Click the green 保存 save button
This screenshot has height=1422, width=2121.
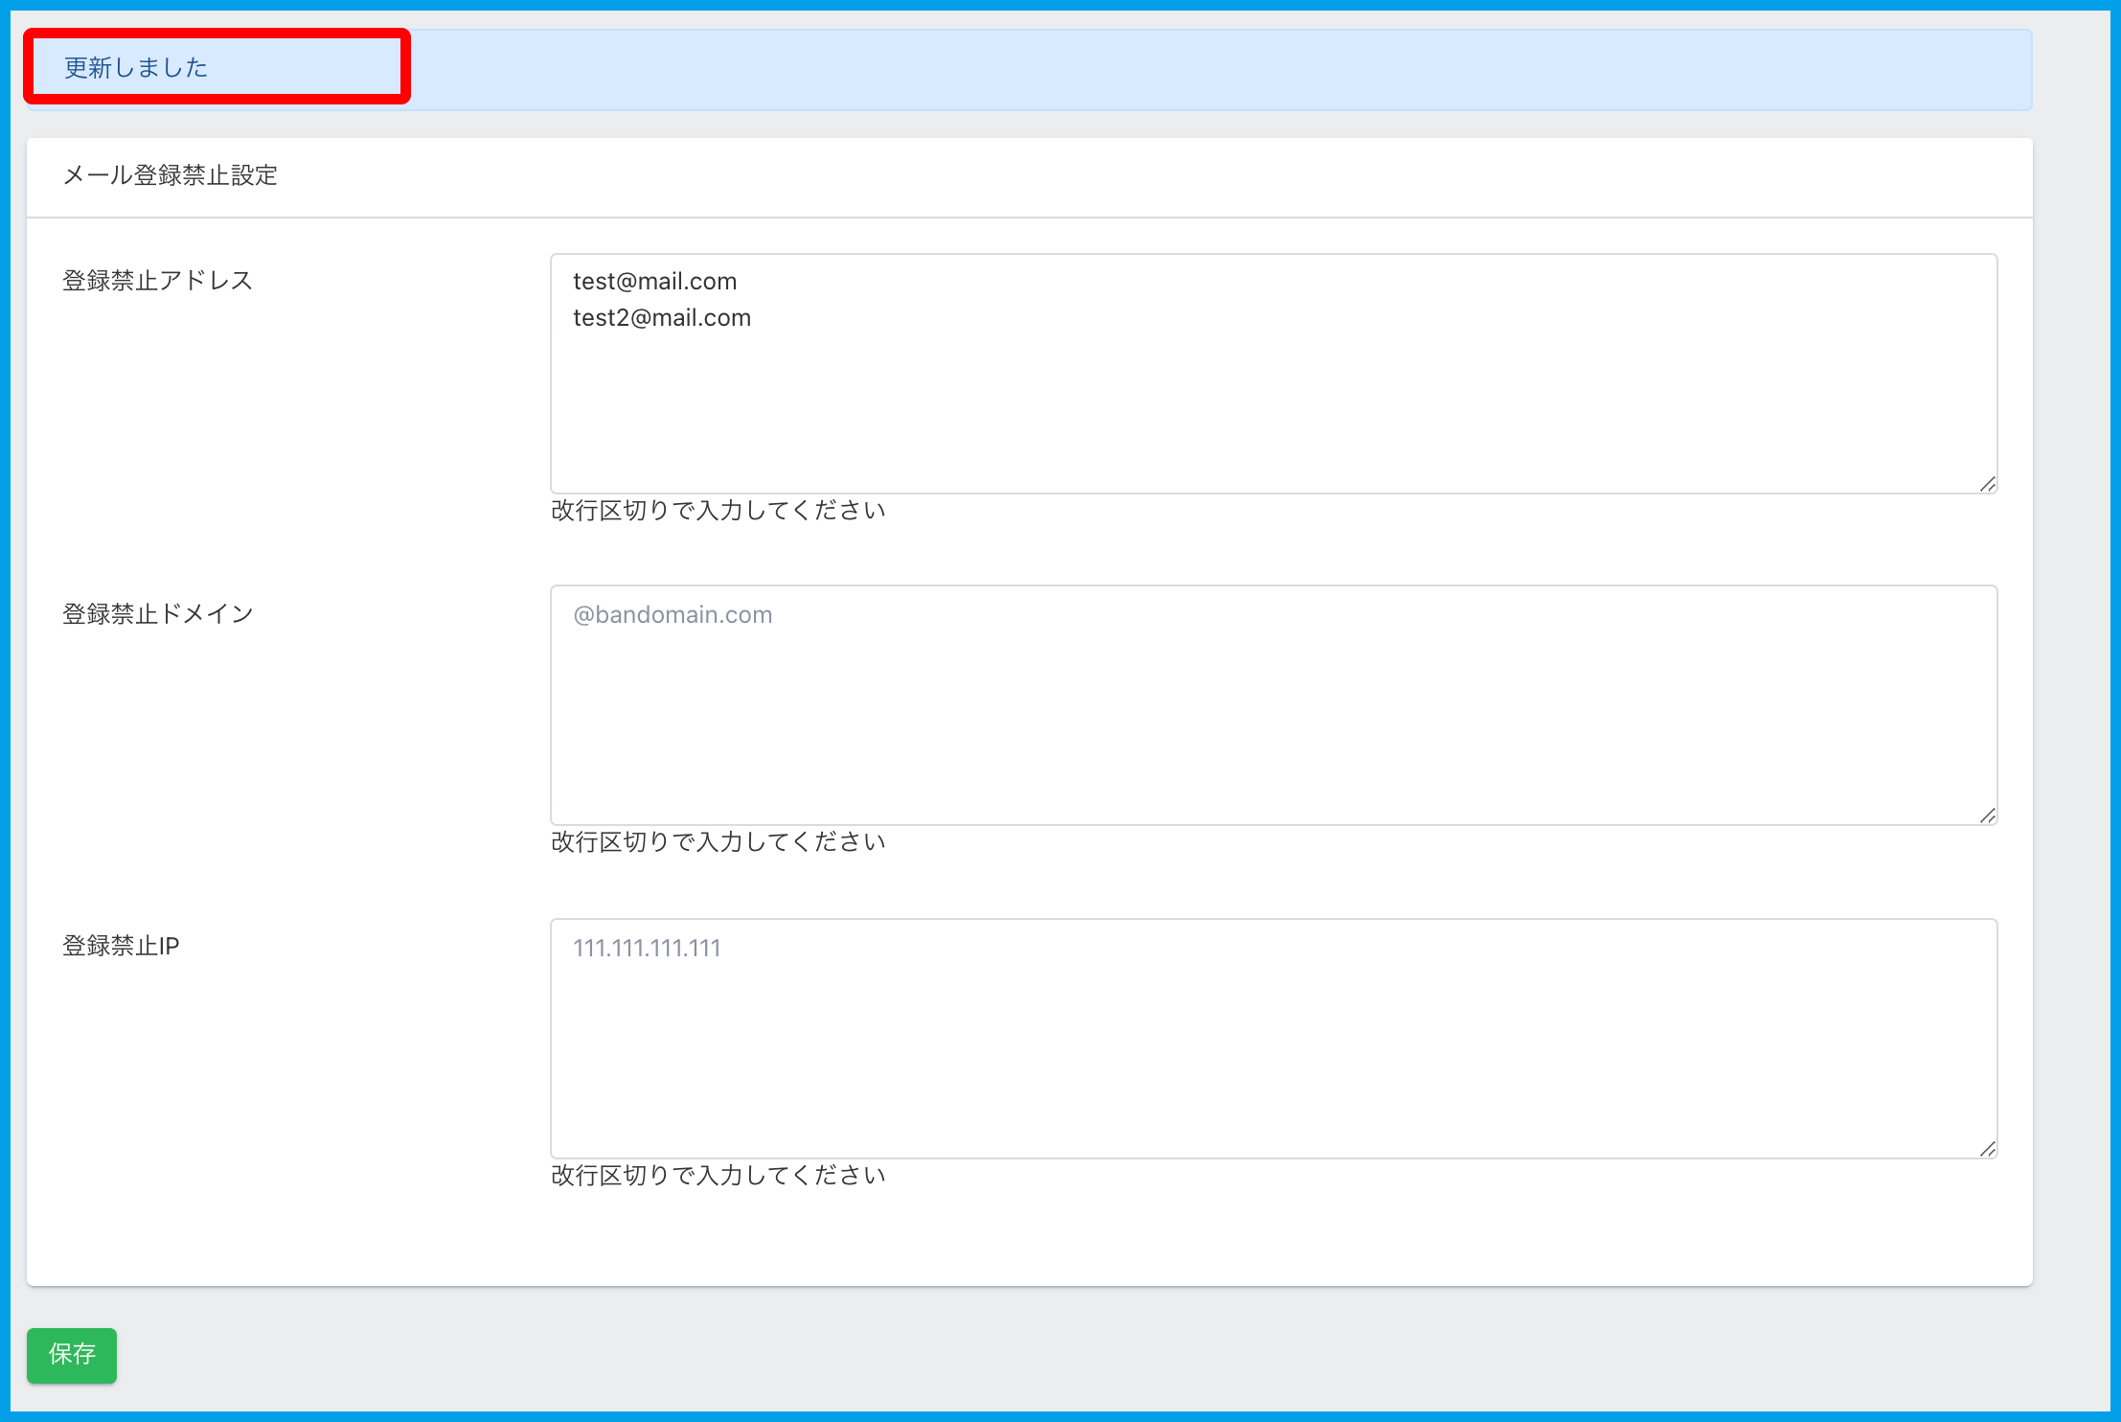[x=72, y=1354]
